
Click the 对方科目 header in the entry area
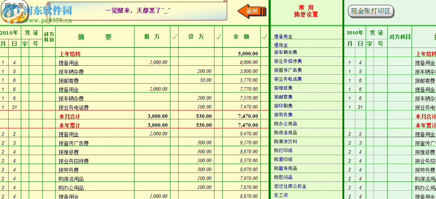49,37
